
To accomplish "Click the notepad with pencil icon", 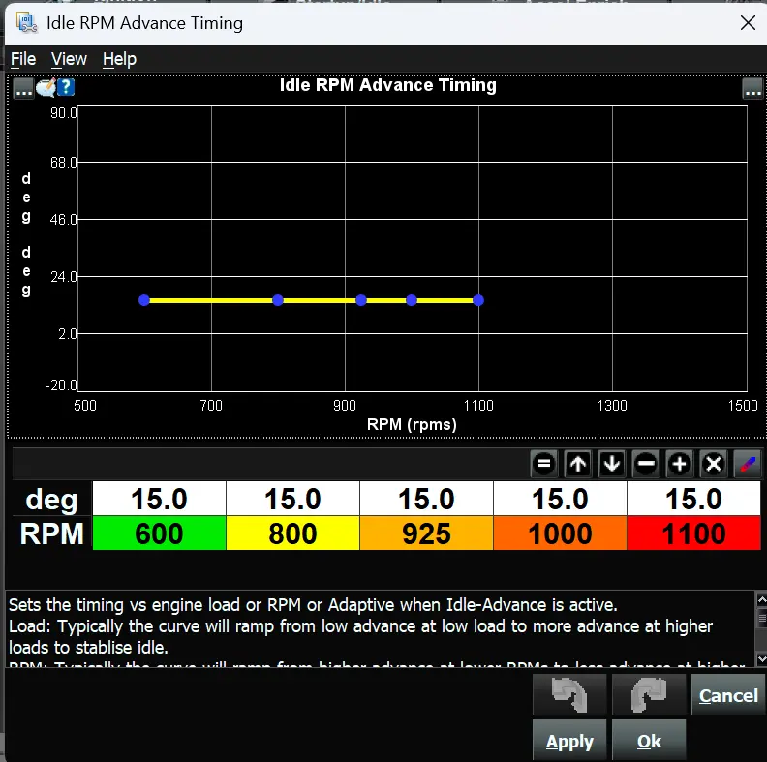I will [x=46, y=88].
